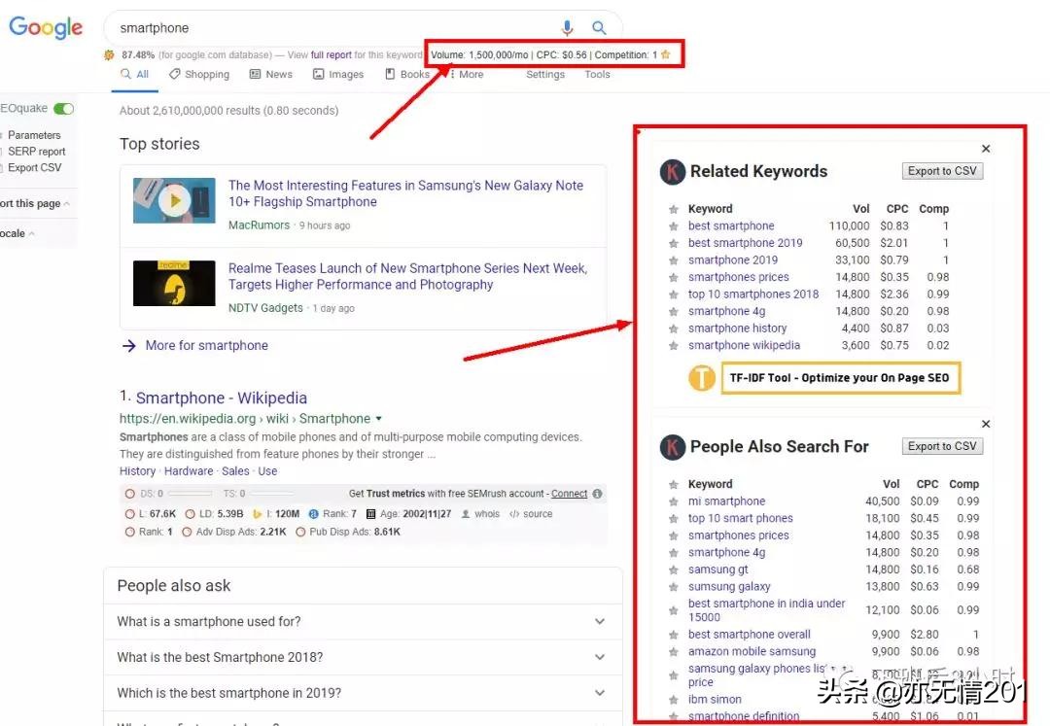Expand 'What is a smartphone used for?'
Viewport: 1050px width, 726px height.
click(599, 622)
